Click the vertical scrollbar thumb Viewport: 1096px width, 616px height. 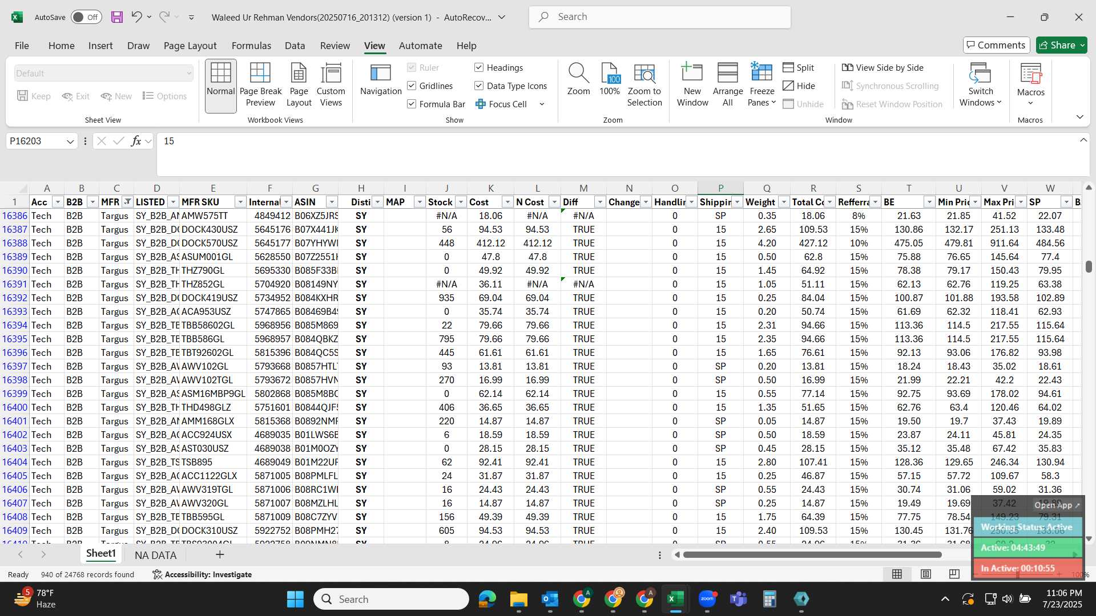click(x=1089, y=266)
